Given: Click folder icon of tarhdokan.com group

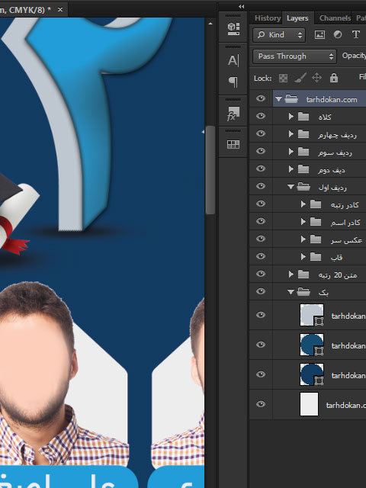Looking at the screenshot, I should coord(291,99).
